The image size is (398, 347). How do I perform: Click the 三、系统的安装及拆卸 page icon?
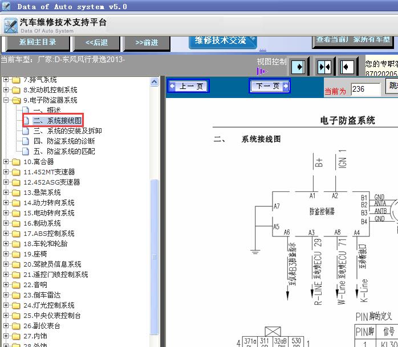pos(26,131)
